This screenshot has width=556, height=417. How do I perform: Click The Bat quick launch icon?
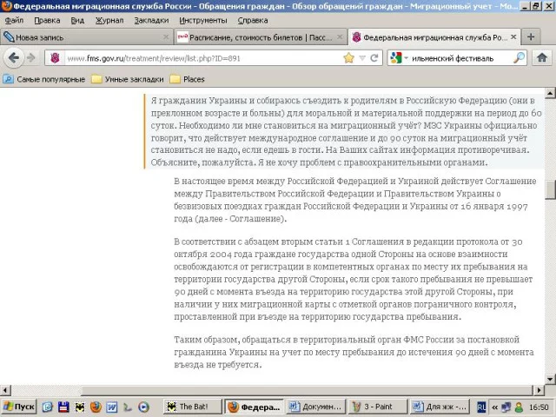click(x=80, y=407)
